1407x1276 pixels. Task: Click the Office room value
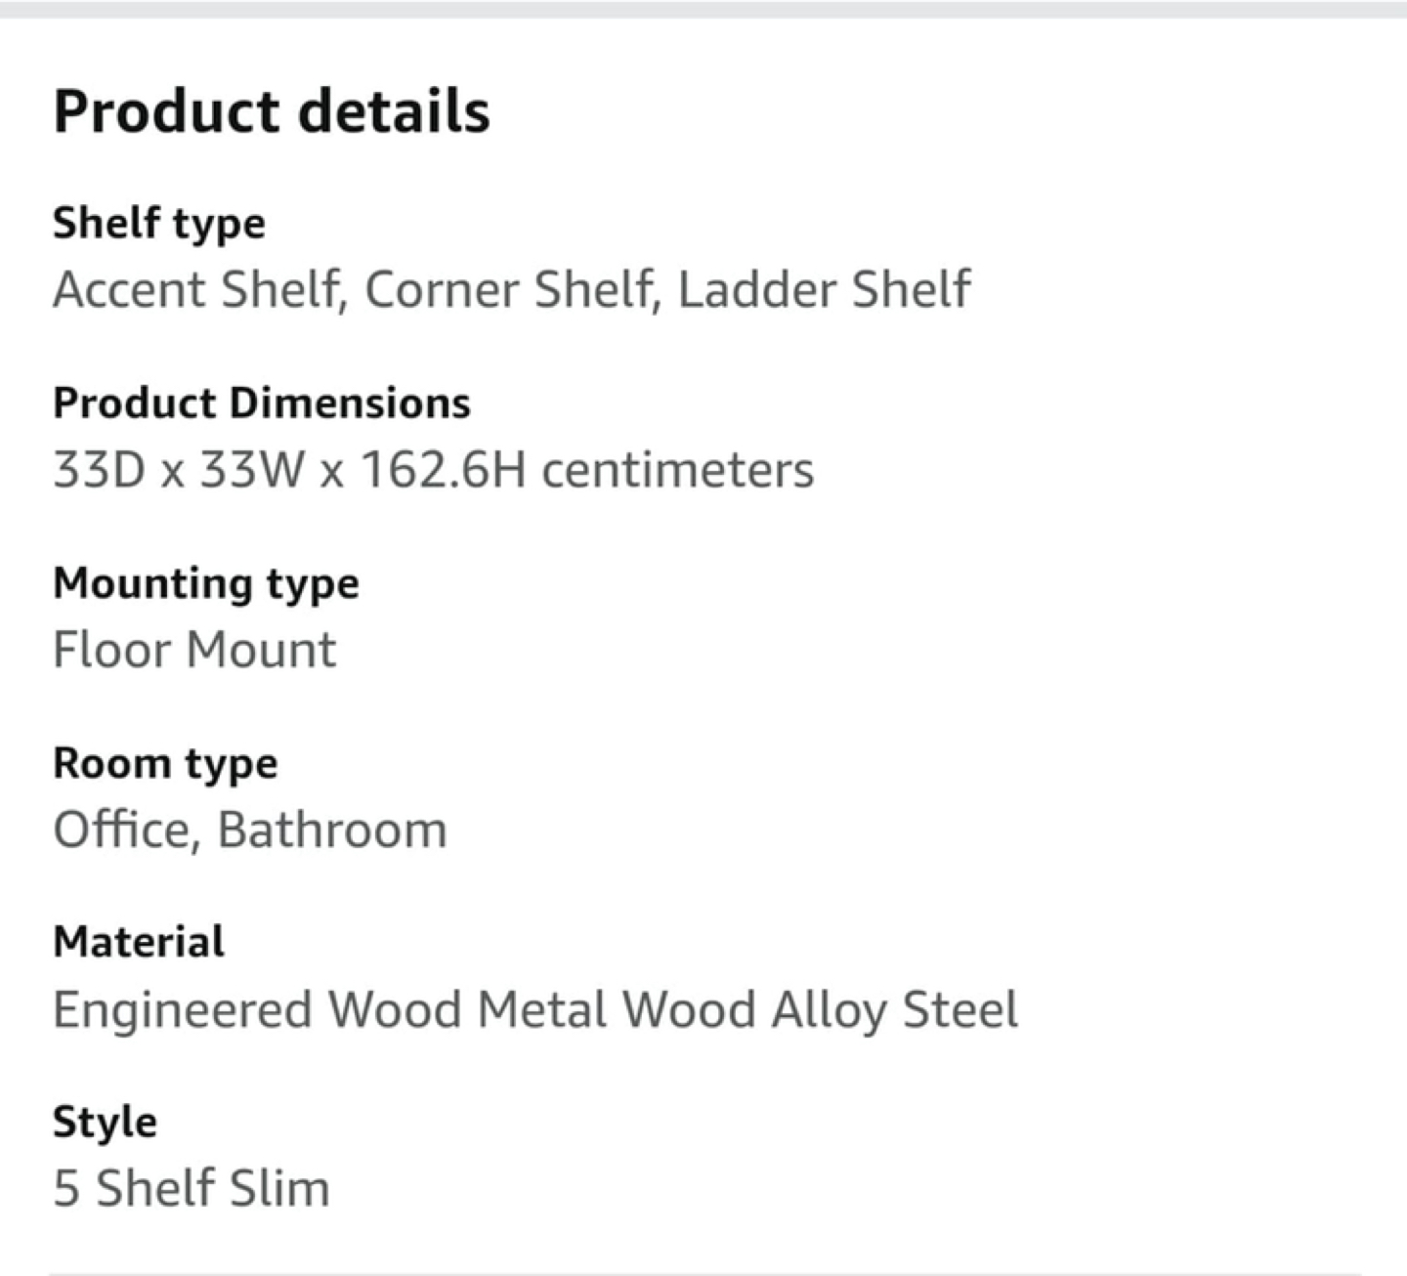coord(121,830)
